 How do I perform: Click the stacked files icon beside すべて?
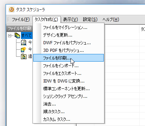17,36
